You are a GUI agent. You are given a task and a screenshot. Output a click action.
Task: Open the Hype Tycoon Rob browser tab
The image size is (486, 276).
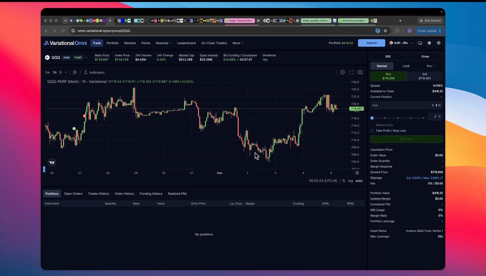pos(240,20)
